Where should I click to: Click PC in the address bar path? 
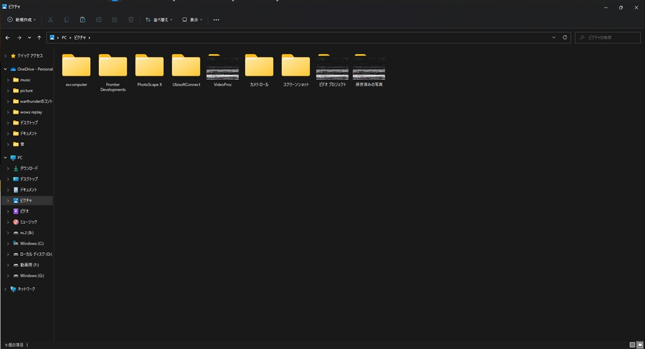click(64, 37)
